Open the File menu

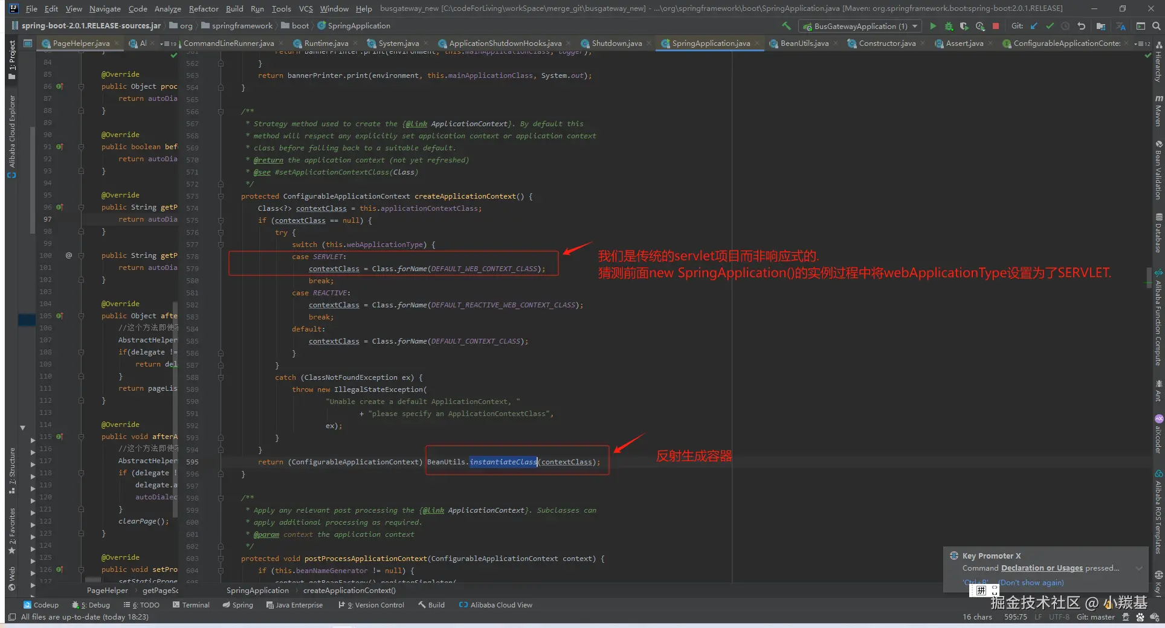31,8
